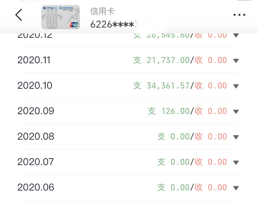Viewport: 258px width, 205px height.
Task: Select the 2020.11 month label
Action: pyautogui.click(x=34, y=60)
